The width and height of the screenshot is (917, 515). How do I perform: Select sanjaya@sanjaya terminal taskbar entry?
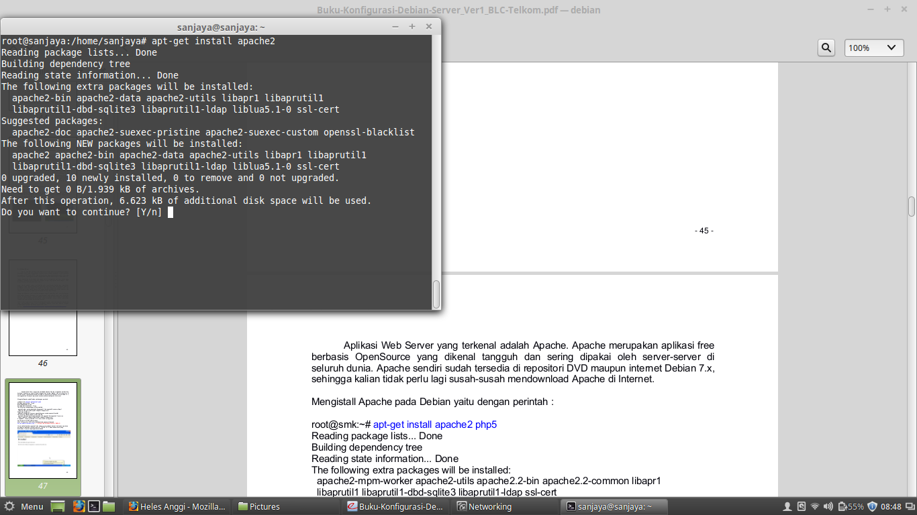tap(616, 506)
